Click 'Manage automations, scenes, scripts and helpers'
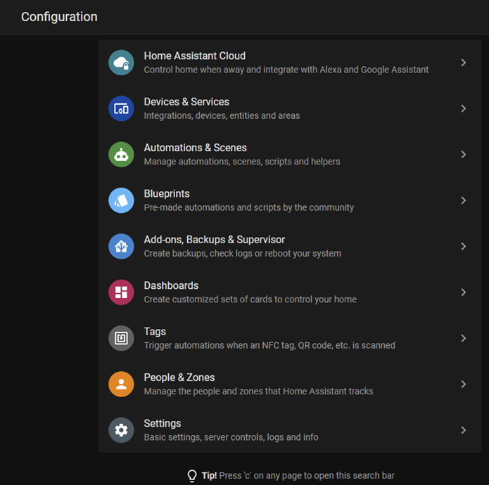This screenshot has width=489, height=485. tap(242, 162)
